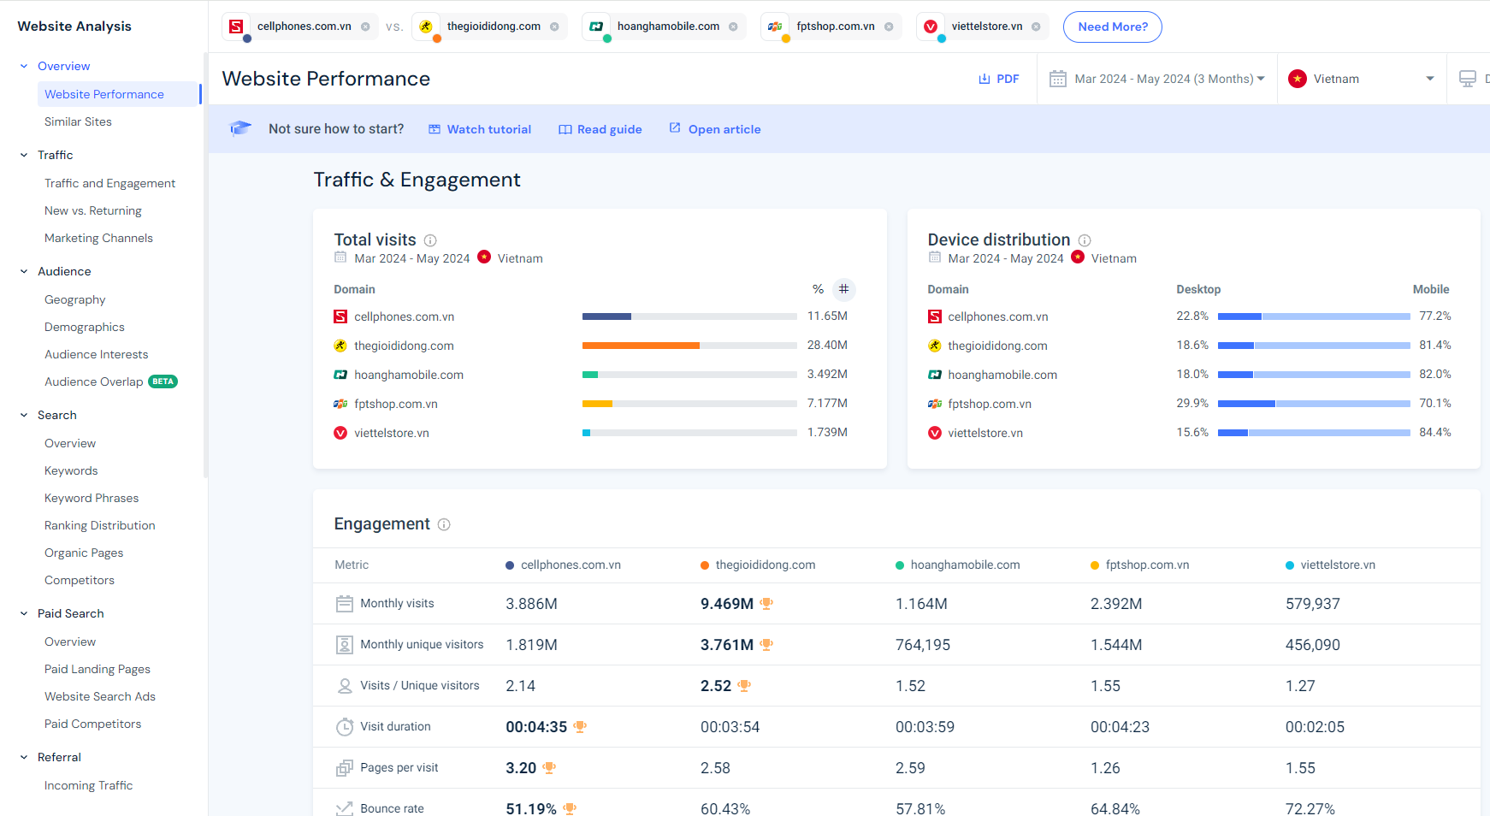Click the PDF download icon
Screen dimensions: 1490x816
click(x=984, y=79)
